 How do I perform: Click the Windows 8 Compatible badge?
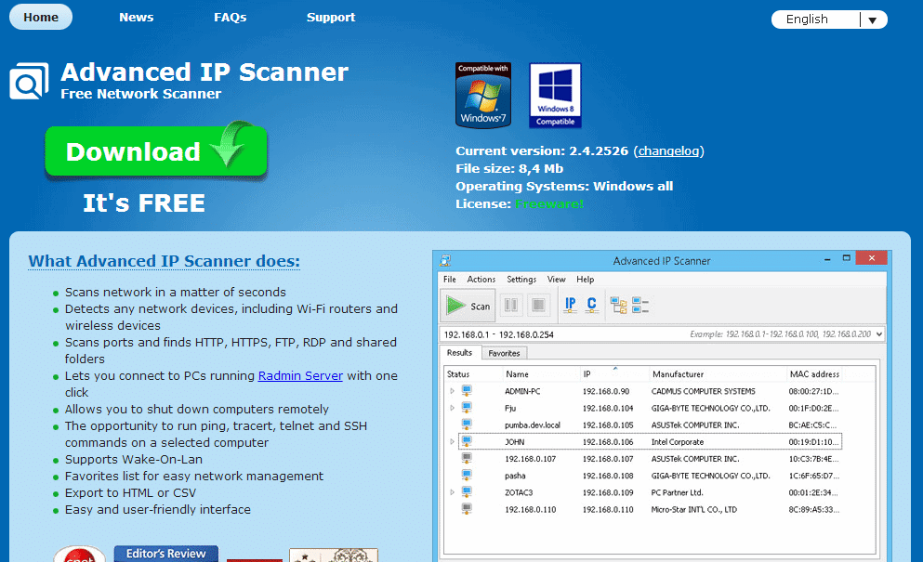pos(555,96)
